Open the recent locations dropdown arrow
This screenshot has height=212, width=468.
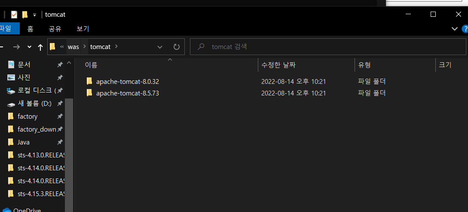pyautogui.click(x=29, y=47)
